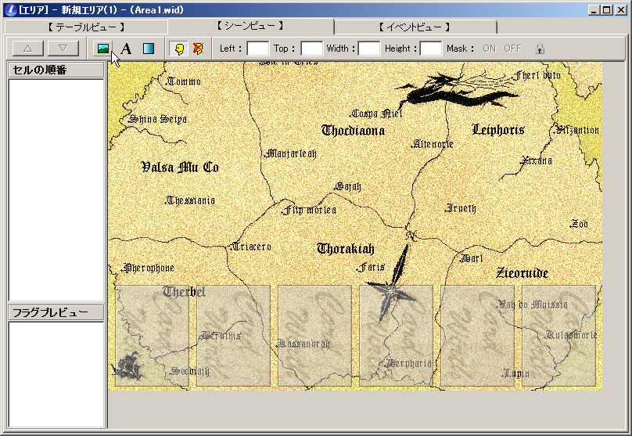The width and height of the screenshot is (632, 436).
Task: Move cell down with the down-triangle button
Action: click(x=63, y=49)
